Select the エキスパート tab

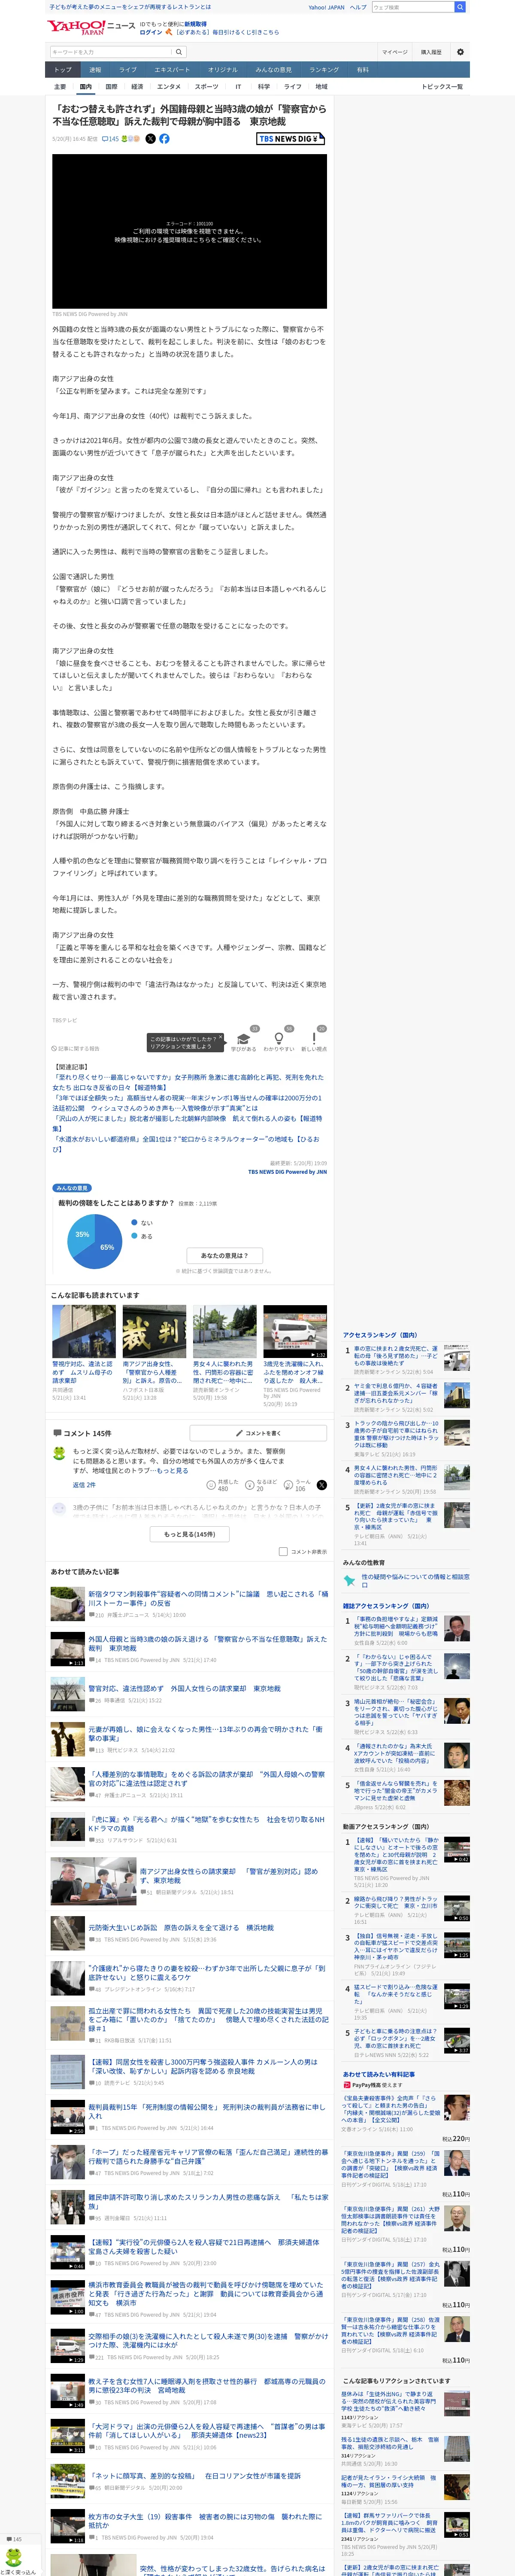tap(172, 70)
